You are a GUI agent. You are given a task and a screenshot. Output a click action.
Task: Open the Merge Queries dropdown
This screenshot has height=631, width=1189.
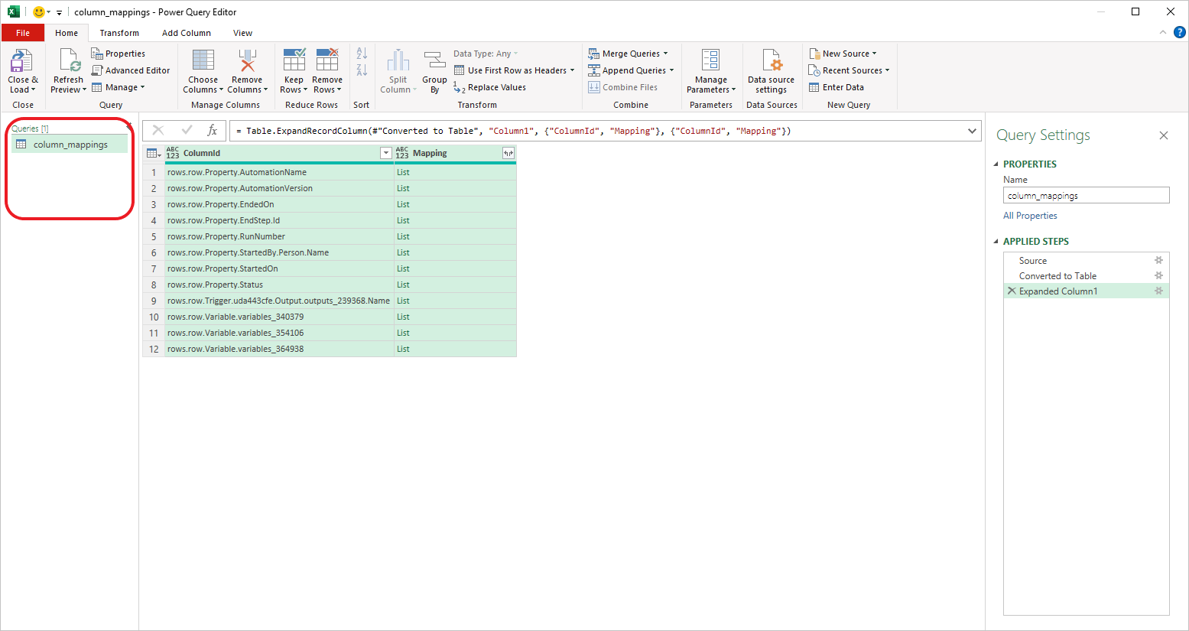click(x=628, y=54)
